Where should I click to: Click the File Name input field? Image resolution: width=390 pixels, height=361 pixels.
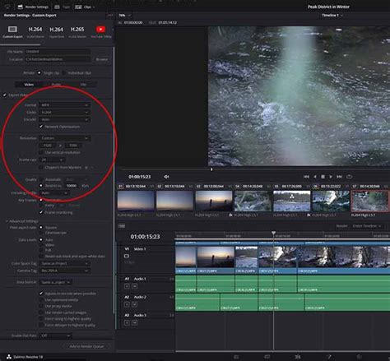tap(58, 52)
